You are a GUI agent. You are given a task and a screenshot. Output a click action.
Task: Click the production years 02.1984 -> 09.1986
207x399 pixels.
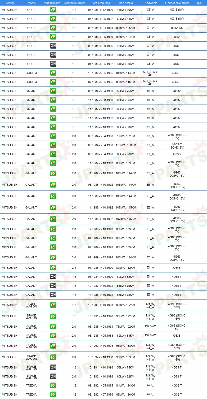click(101, 46)
